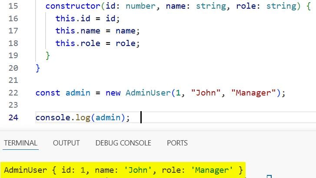Click closing brace on line 20
Image resolution: width=316 pixels, height=178 pixels.
point(38,68)
